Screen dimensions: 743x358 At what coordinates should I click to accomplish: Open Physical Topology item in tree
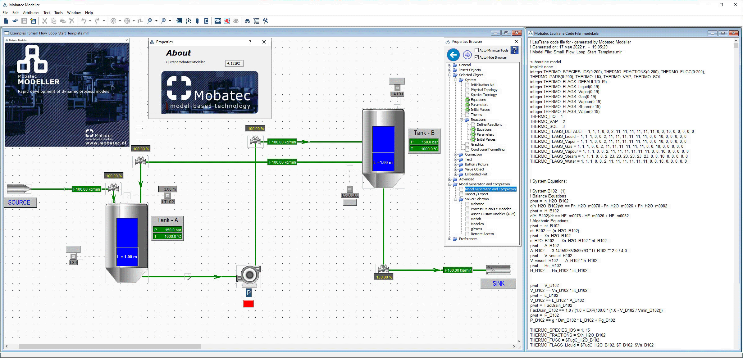pos(484,90)
